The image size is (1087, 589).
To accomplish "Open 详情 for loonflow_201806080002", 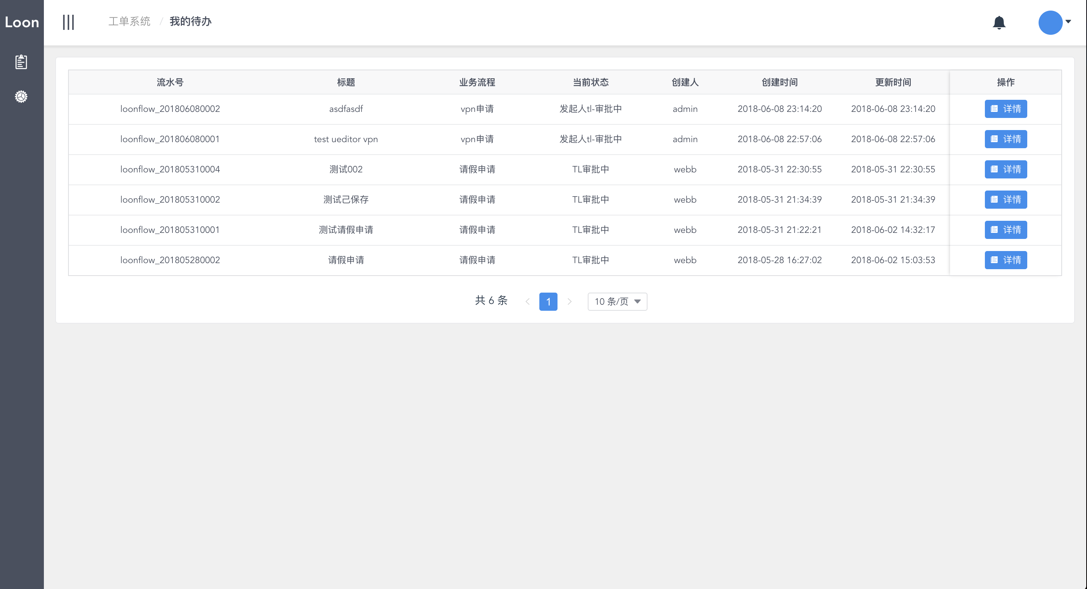I will pos(1006,109).
